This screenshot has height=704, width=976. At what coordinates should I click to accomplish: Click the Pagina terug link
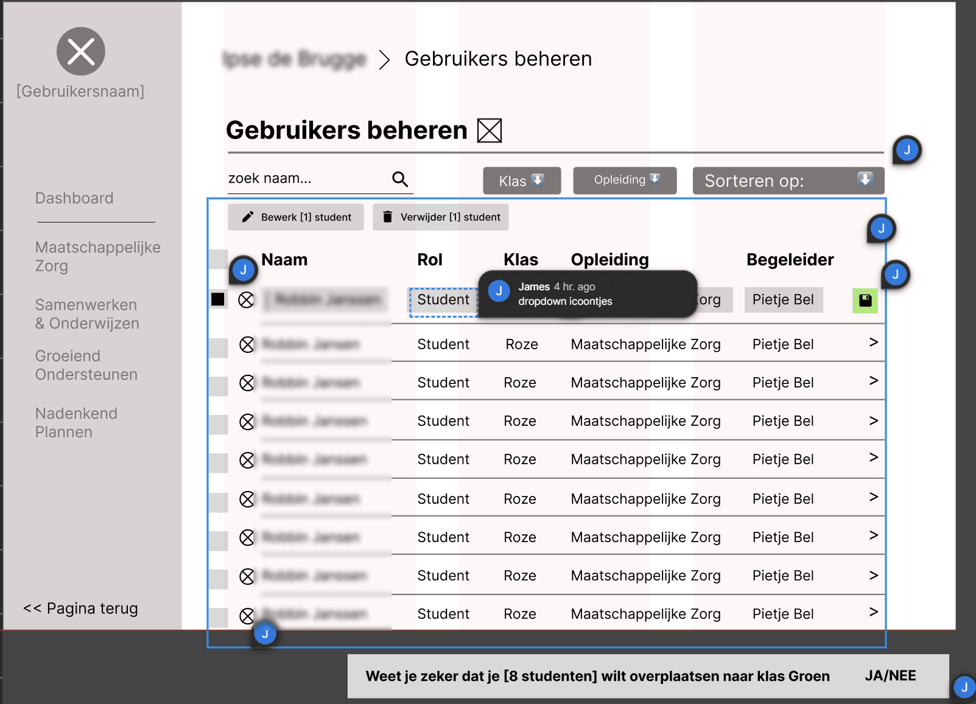(80, 608)
